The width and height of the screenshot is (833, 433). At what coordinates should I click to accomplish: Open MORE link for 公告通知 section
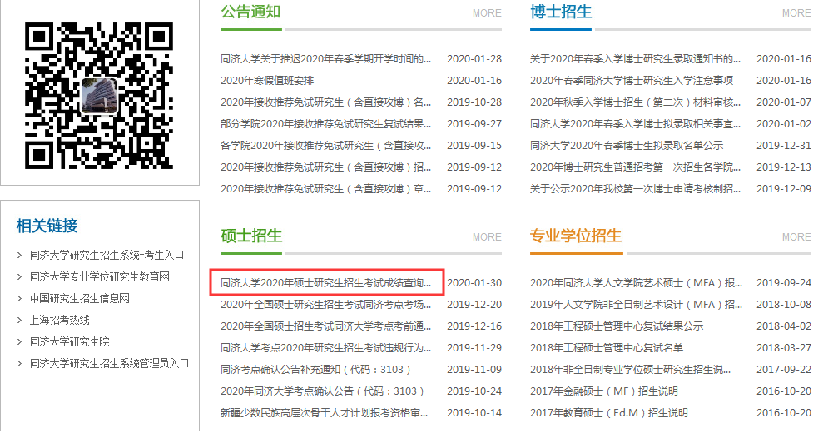click(487, 13)
